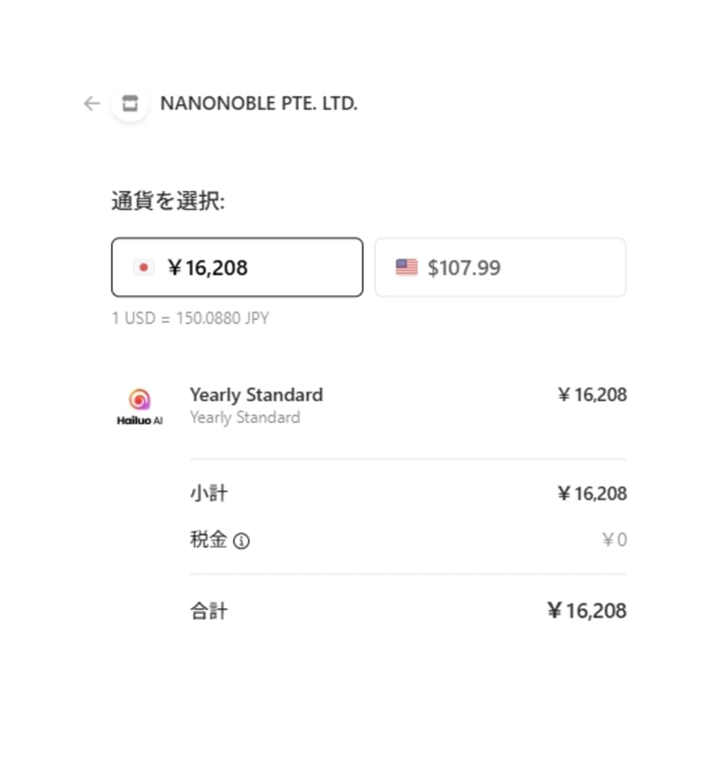Click the US flag icon
Viewport: 712px width, 763px height.
point(407,267)
